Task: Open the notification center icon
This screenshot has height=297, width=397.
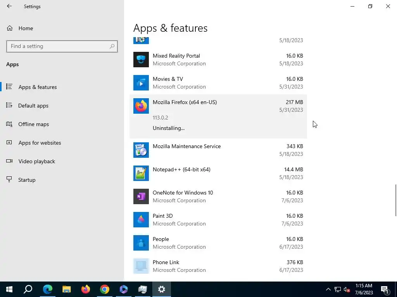Action: (385, 289)
